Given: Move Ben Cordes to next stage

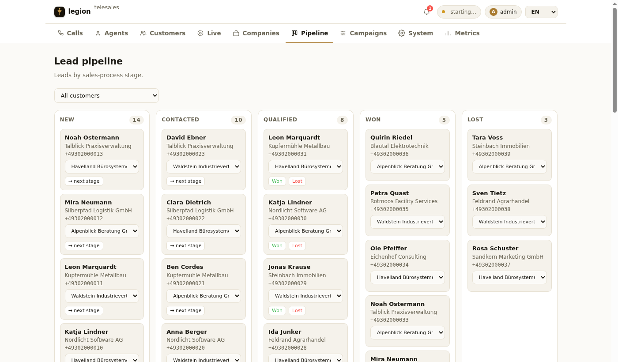Looking at the screenshot, I should (185, 310).
